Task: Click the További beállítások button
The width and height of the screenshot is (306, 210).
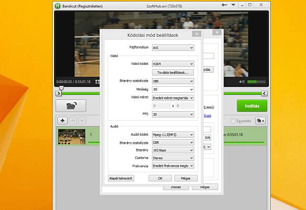Action: (x=173, y=72)
